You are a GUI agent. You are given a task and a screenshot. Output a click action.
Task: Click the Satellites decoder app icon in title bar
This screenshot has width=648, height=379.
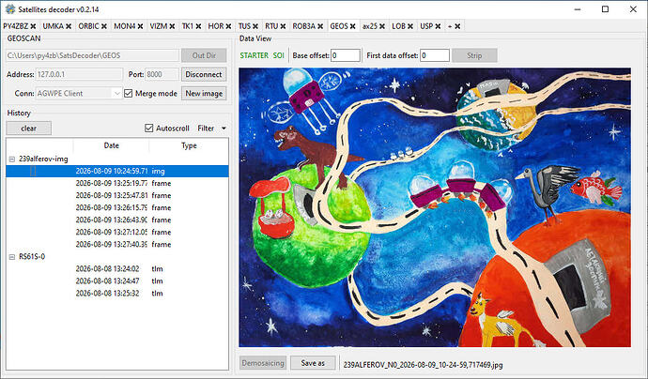pos(10,9)
